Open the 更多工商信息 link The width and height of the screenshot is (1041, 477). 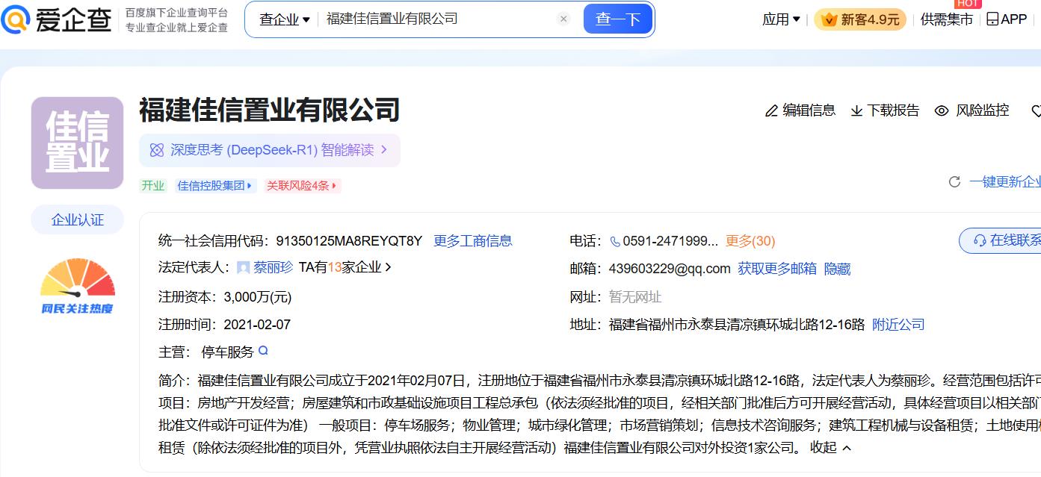pos(472,241)
